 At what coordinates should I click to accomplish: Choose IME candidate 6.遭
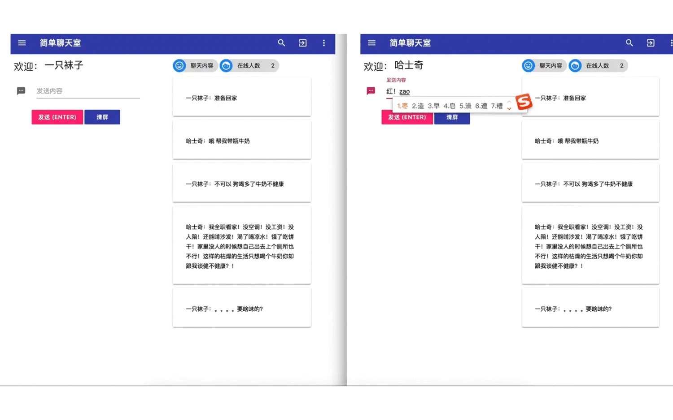481,106
